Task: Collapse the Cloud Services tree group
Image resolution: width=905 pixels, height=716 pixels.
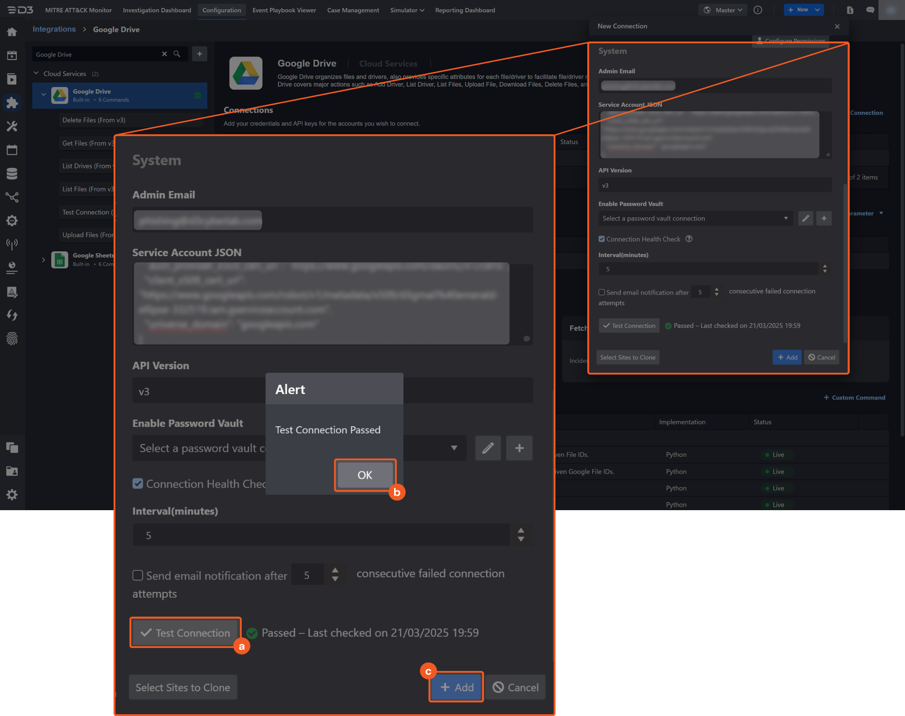Action: tap(36, 73)
